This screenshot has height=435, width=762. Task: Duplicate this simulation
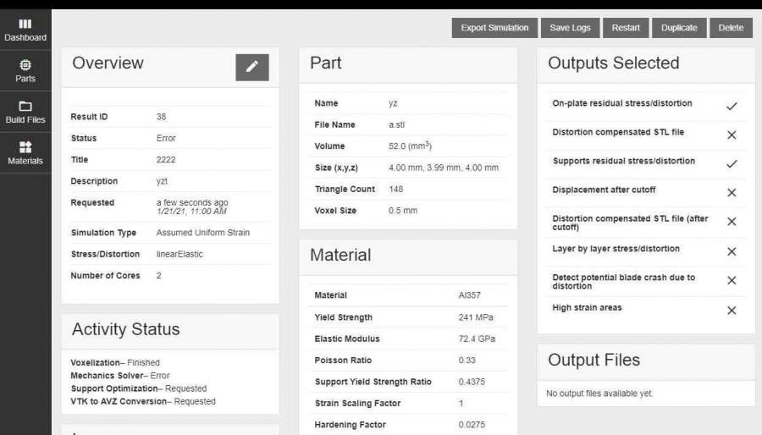tap(679, 28)
